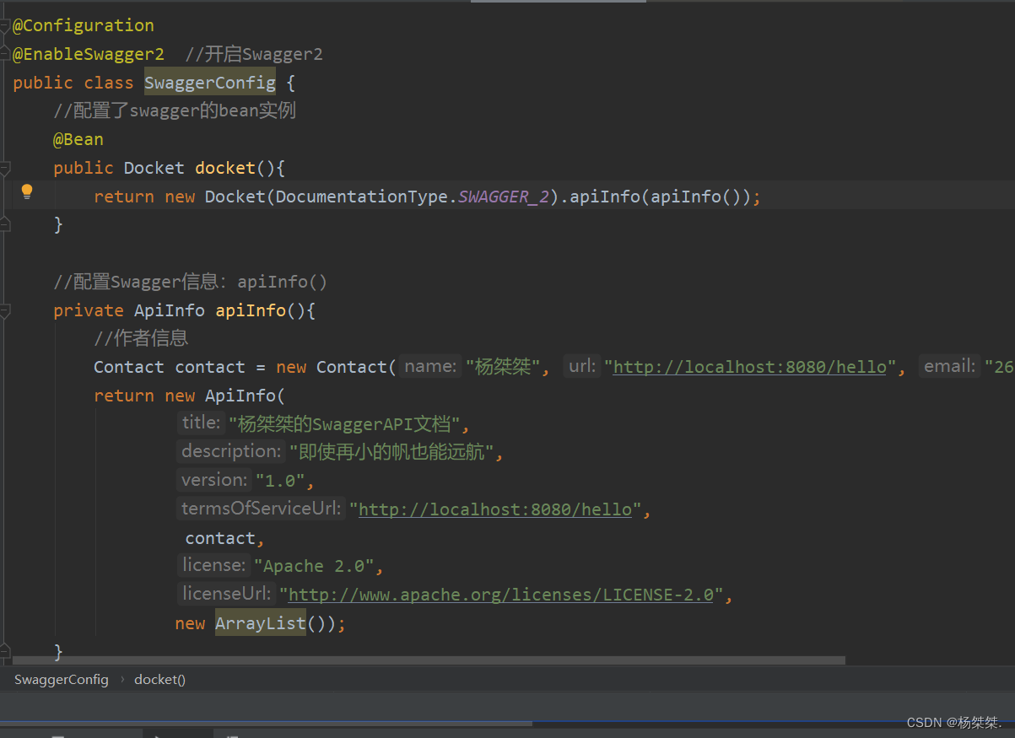Click the @EnableSwagger2 annotation
This screenshot has height=738, width=1015.
click(89, 54)
